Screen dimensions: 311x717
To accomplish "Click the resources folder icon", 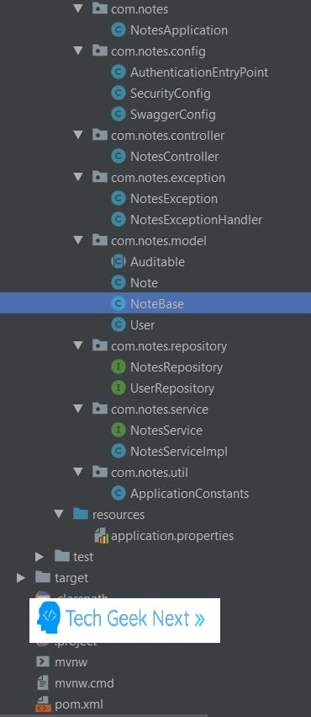I will pos(81,514).
